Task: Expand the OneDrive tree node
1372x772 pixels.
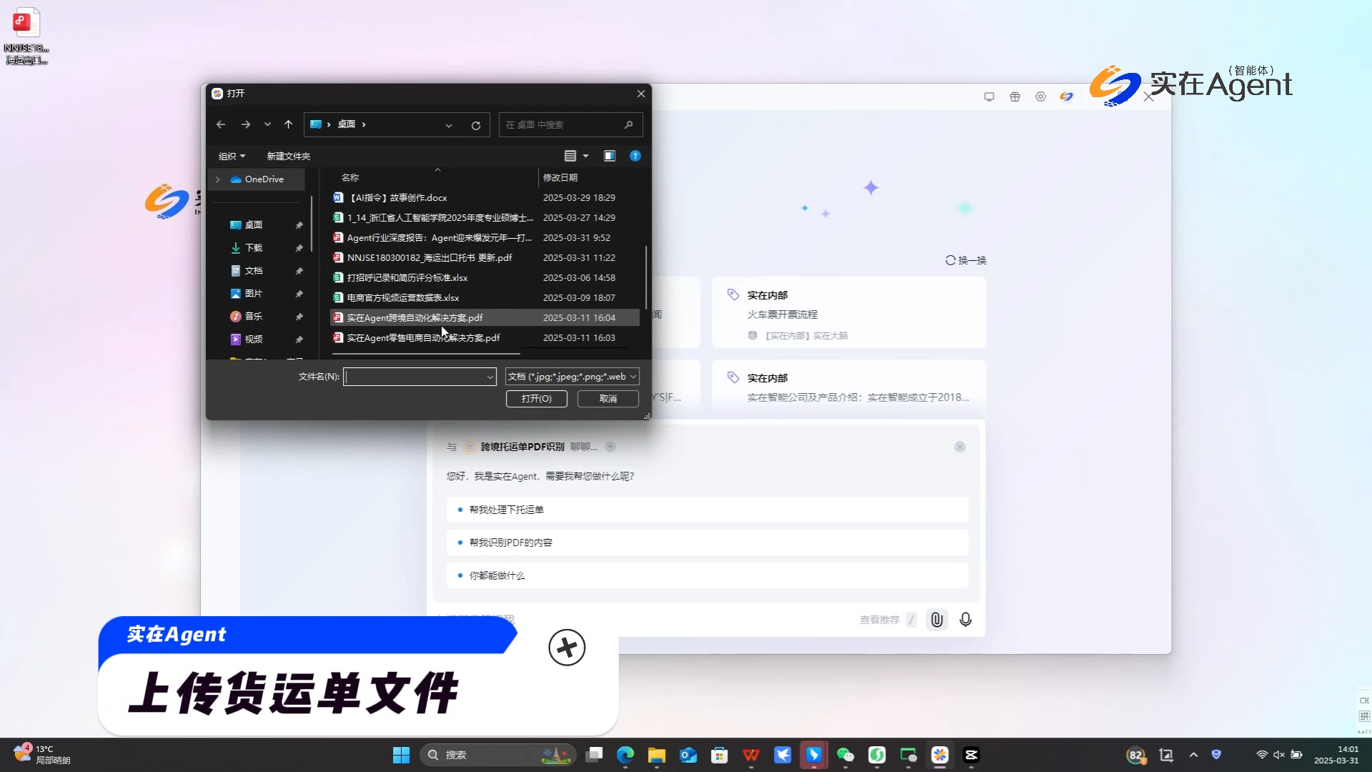Action: (x=218, y=179)
